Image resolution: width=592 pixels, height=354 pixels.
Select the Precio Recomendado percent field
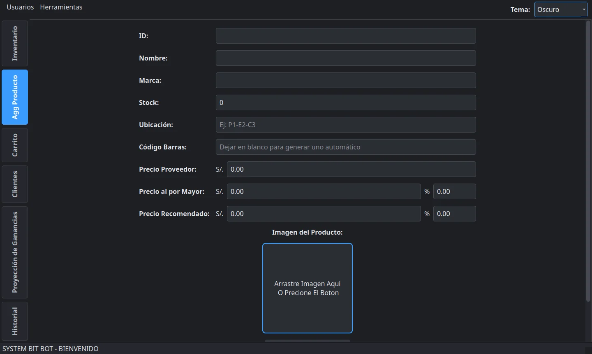tap(455, 214)
